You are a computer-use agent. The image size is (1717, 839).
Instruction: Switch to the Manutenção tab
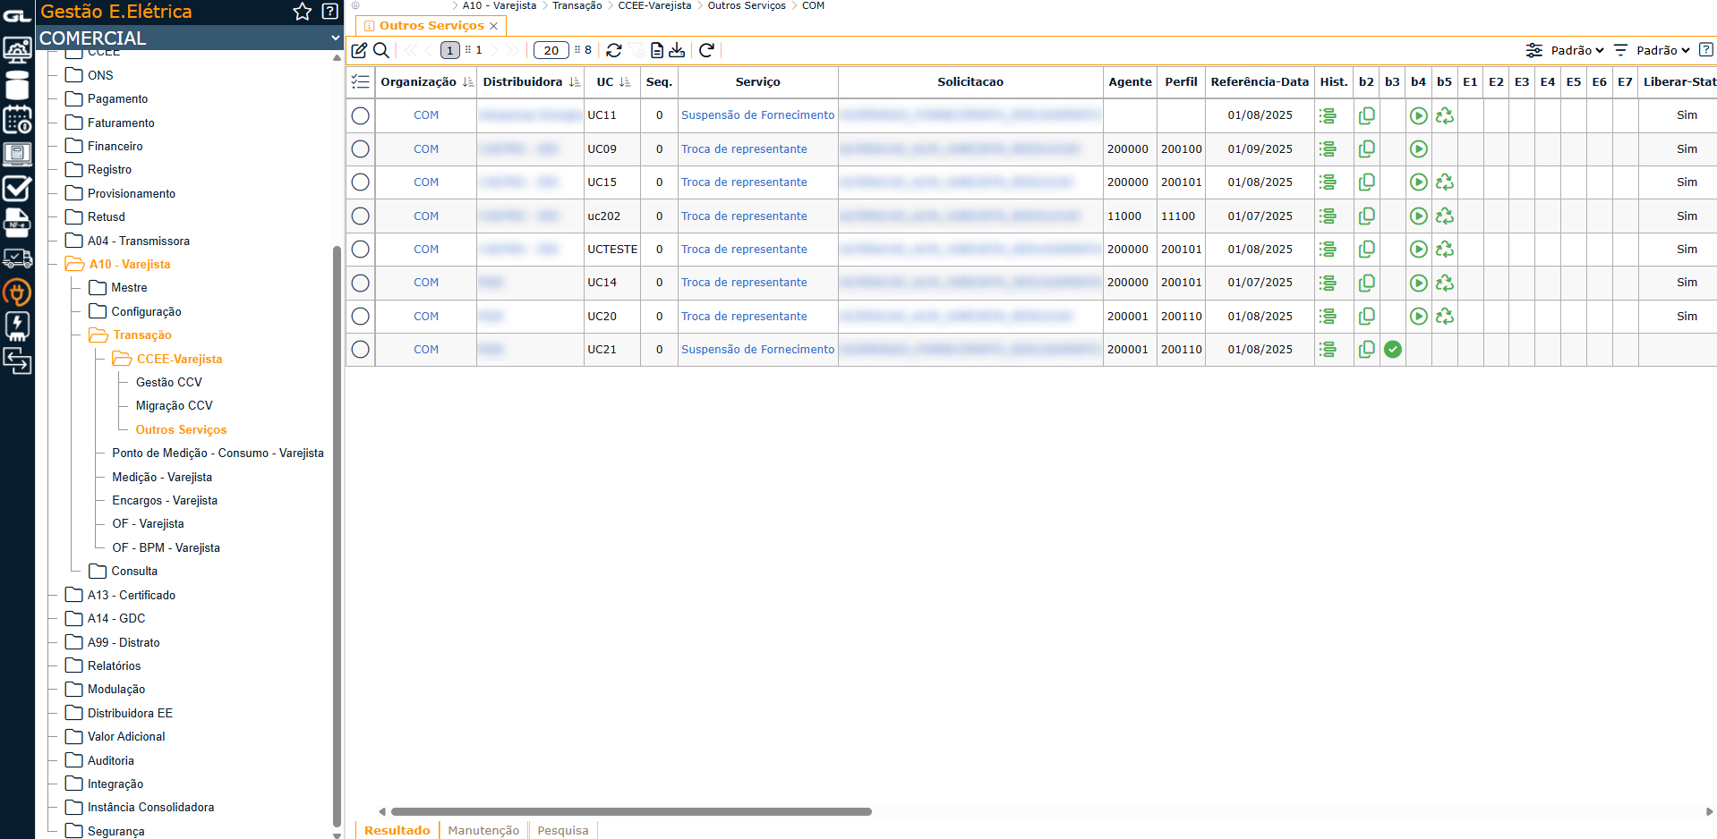483,830
